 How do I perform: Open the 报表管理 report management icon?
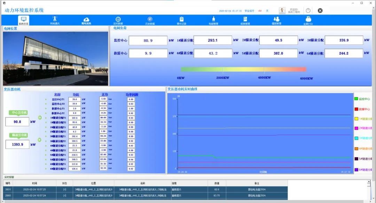(245, 20)
